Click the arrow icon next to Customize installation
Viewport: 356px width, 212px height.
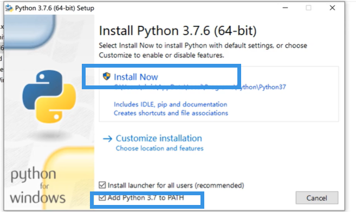pyautogui.click(x=107, y=138)
